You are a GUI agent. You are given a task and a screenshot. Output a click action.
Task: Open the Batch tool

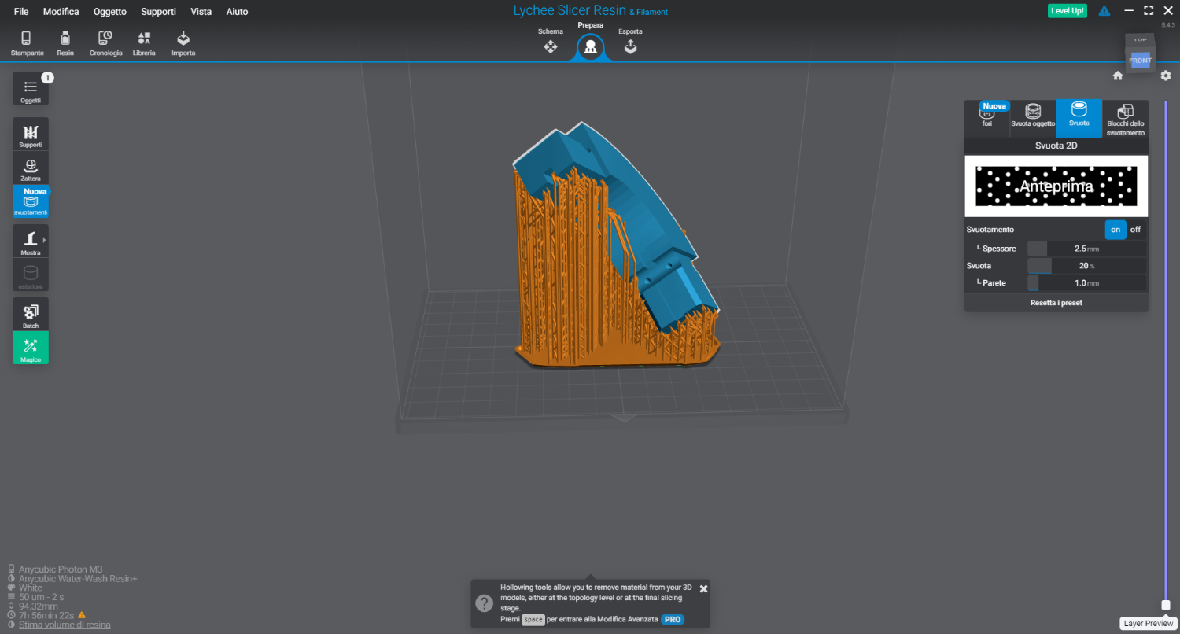tap(31, 314)
